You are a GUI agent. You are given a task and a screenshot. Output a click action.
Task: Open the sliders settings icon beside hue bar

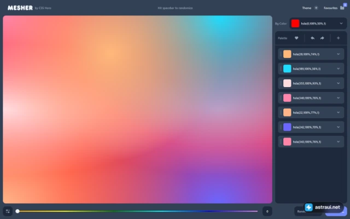8,211
